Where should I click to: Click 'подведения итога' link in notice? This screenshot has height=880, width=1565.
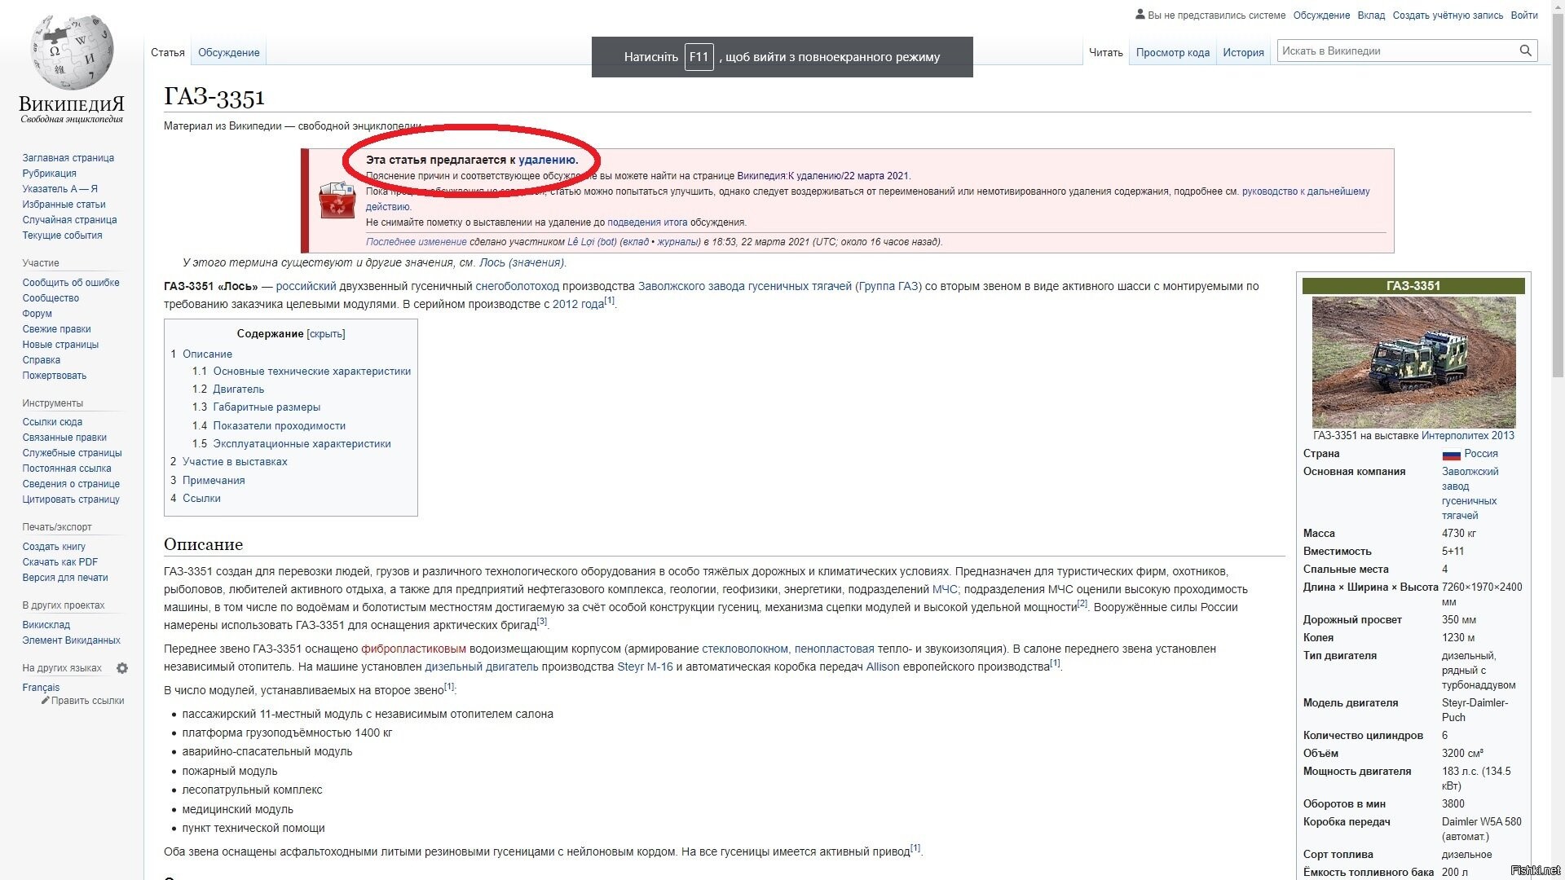(647, 222)
